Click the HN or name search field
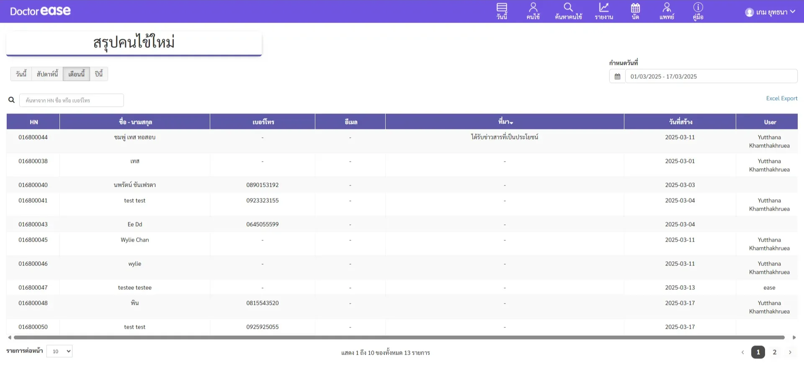 point(72,100)
